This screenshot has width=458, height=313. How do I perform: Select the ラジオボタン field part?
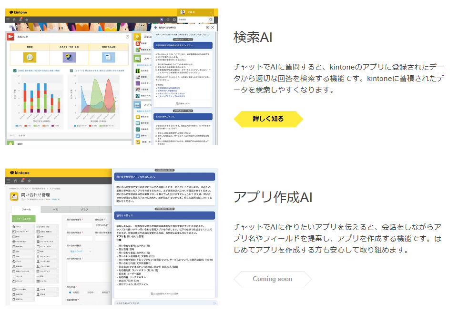23,242
